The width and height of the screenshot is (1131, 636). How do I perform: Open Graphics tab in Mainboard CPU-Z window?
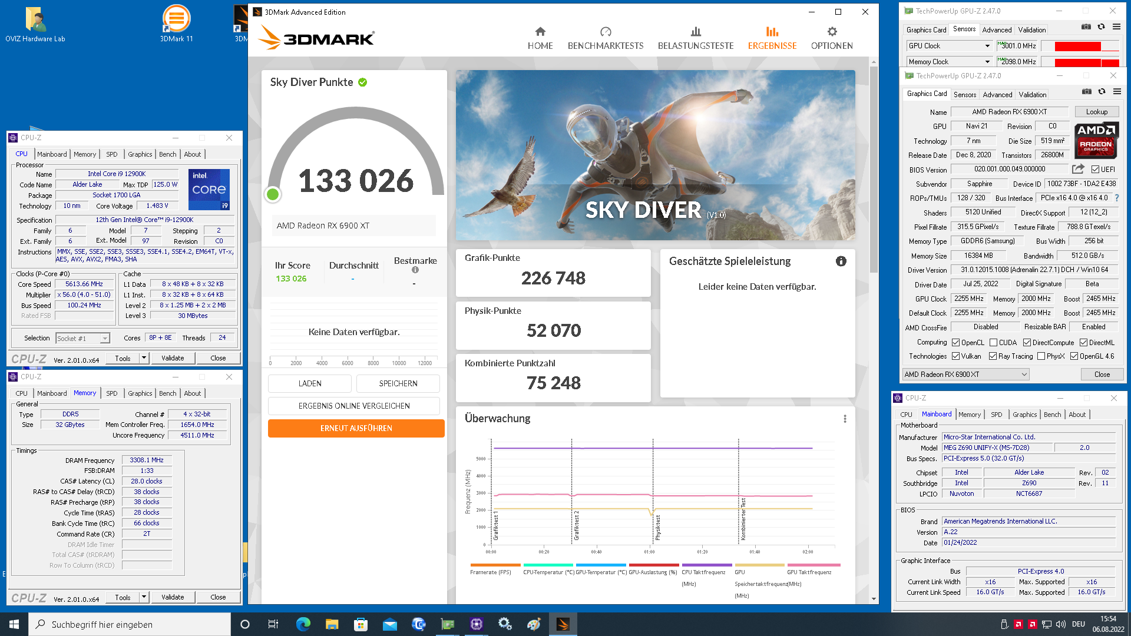click(1024, 415)
